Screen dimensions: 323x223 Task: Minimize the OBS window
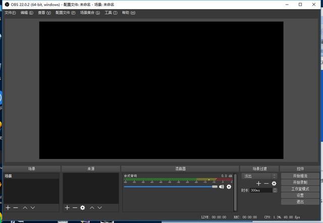[287, 5]
